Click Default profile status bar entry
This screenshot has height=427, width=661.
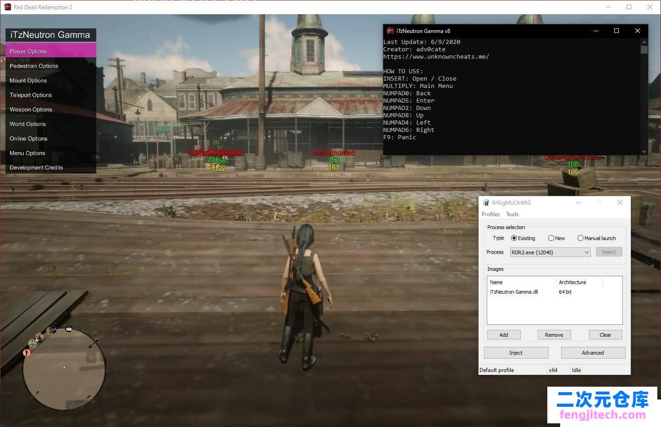click(x=497, y=370)
